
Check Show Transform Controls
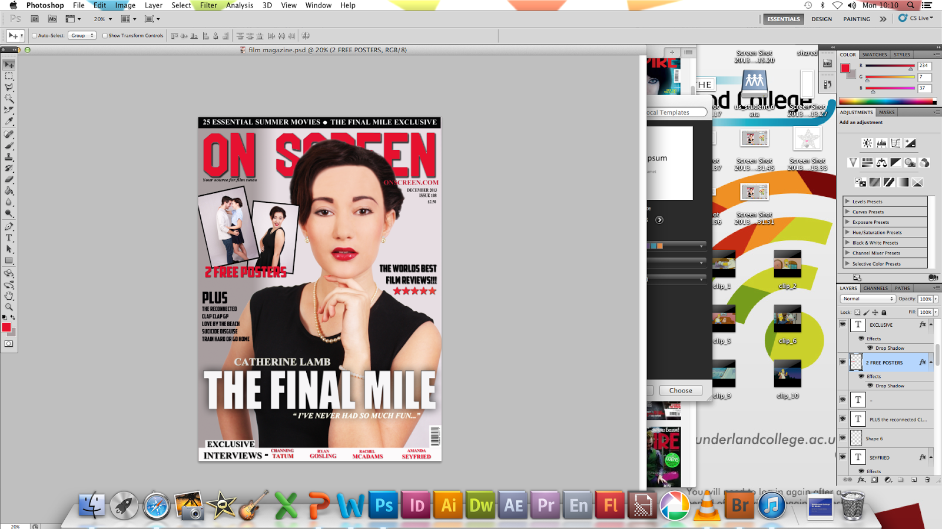[104, 35]
